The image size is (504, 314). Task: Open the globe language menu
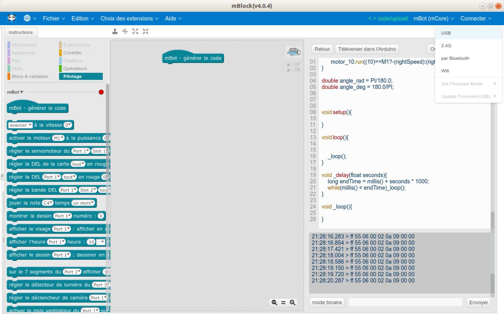[30, 18]
